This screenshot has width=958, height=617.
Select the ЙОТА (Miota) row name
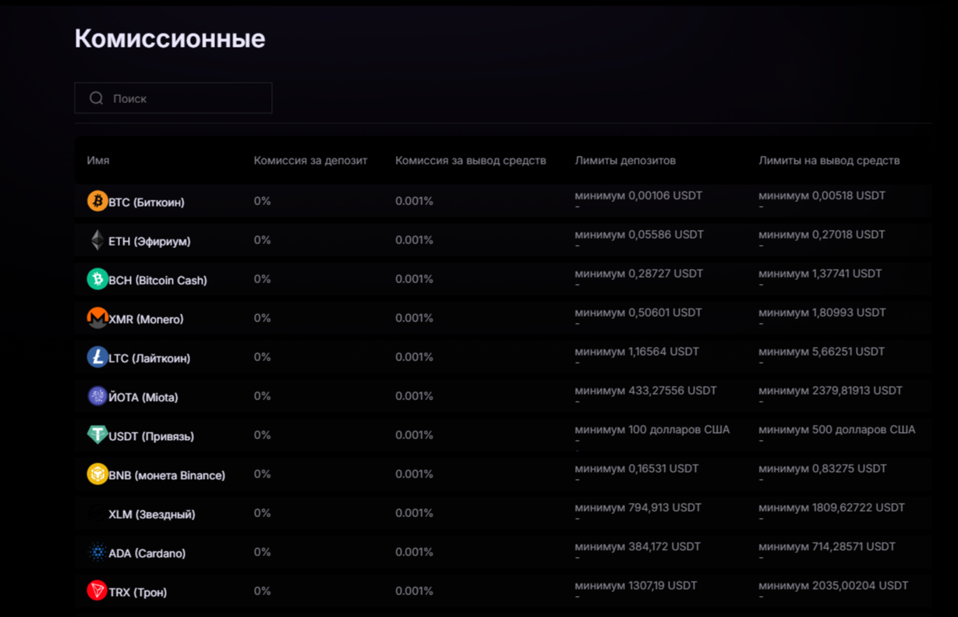click(x=143, y=397)
